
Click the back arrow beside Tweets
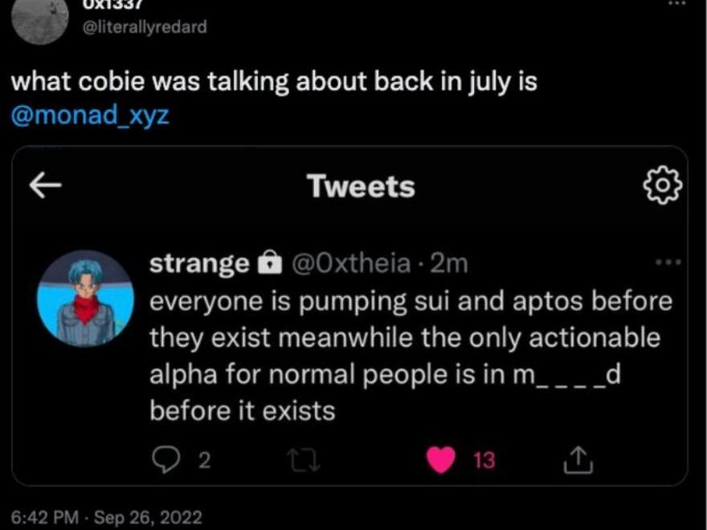coord(46,186)
